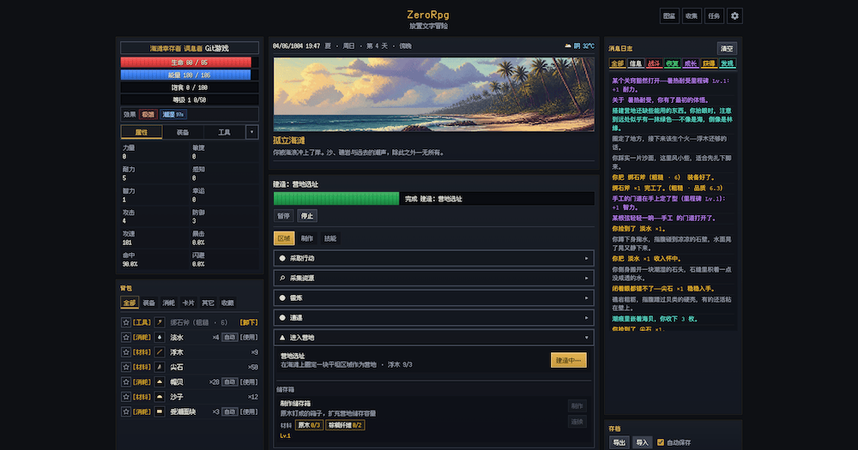Toggle the 成长 log filter
The image size is (858, 450).
click(691, 63)
